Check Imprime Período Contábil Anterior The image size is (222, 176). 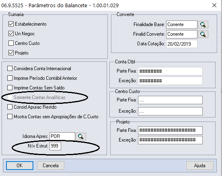10,78
